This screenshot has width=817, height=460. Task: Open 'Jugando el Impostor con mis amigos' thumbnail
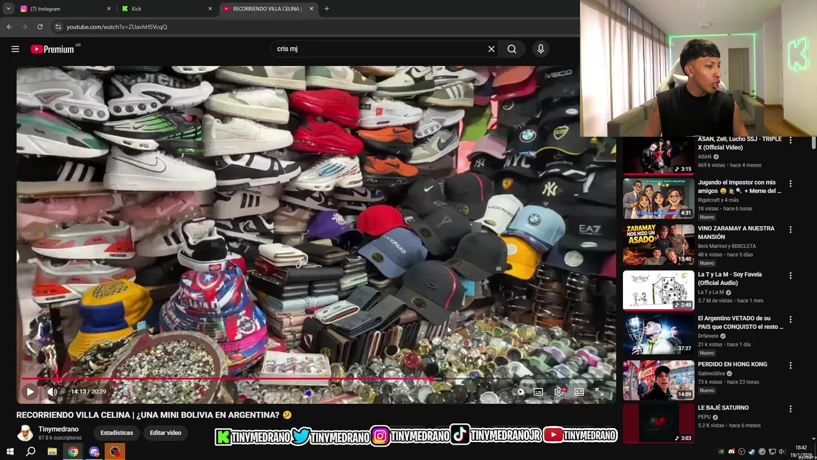coord(658,198)
